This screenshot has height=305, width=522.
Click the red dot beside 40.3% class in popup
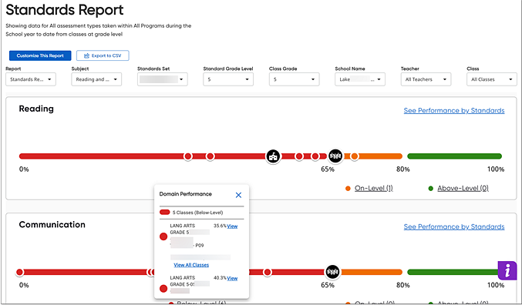coord(163,288)
